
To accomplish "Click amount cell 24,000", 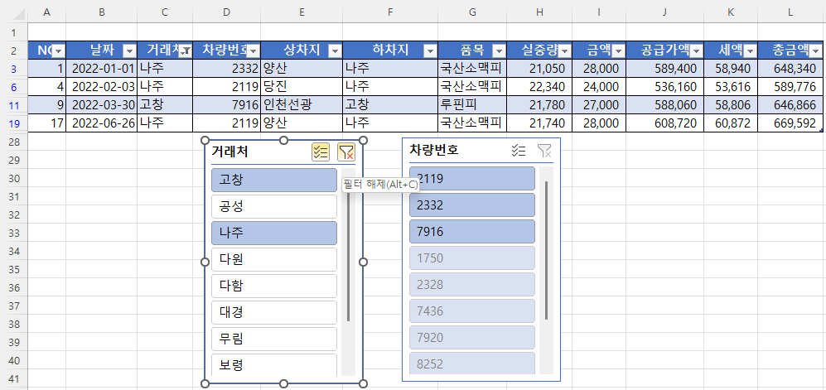I will tap(599, 87).
